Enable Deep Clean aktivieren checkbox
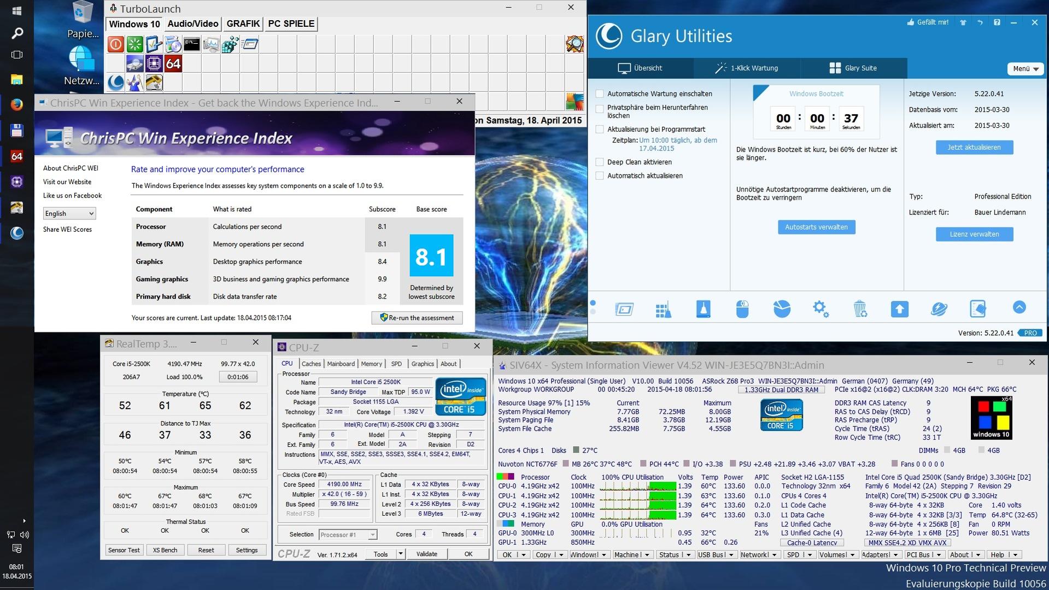This screenshot has width=1049, height=590. coord(600,162)
